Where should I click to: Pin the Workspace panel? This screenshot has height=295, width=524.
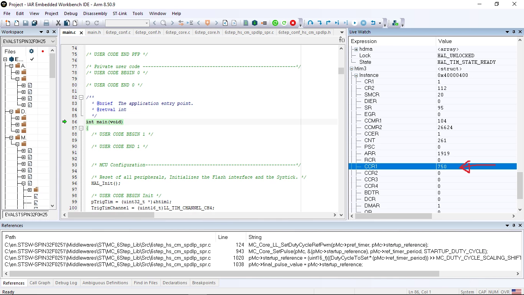(x=48, y=32)
